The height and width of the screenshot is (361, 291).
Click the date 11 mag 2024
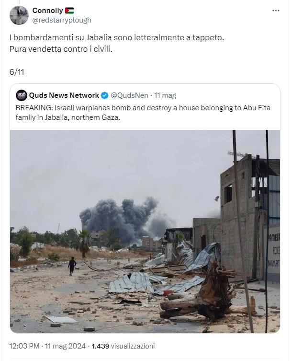point(65,346)
